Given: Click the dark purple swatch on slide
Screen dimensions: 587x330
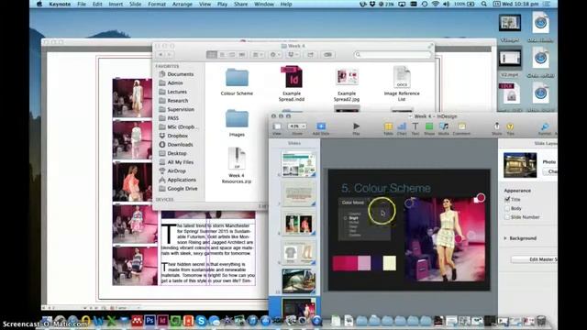Looking at the screenshot, I should tap(377, 263).
